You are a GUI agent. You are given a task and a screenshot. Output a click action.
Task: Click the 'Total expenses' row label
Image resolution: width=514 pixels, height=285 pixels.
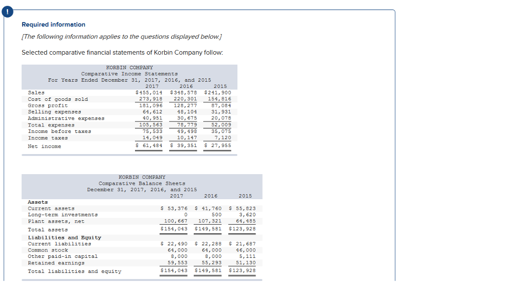coord(51,125)
